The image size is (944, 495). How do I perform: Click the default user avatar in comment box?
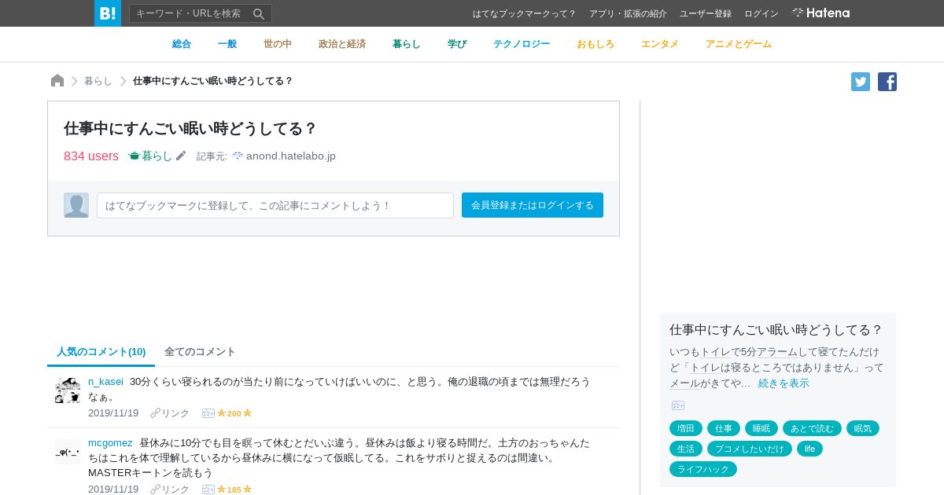click(76, 205)
